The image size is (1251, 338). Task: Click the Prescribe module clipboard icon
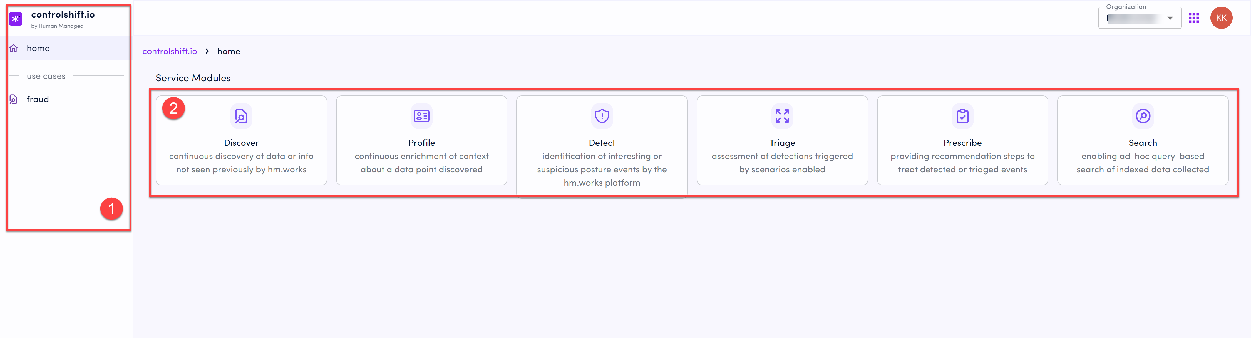pos(962,116)
